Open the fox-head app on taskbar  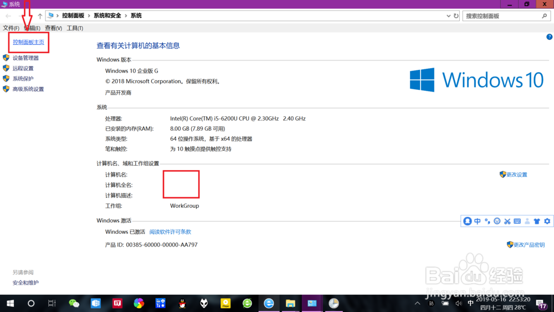[204, 303]
